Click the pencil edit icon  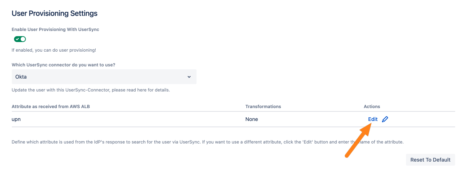point(385,119)
